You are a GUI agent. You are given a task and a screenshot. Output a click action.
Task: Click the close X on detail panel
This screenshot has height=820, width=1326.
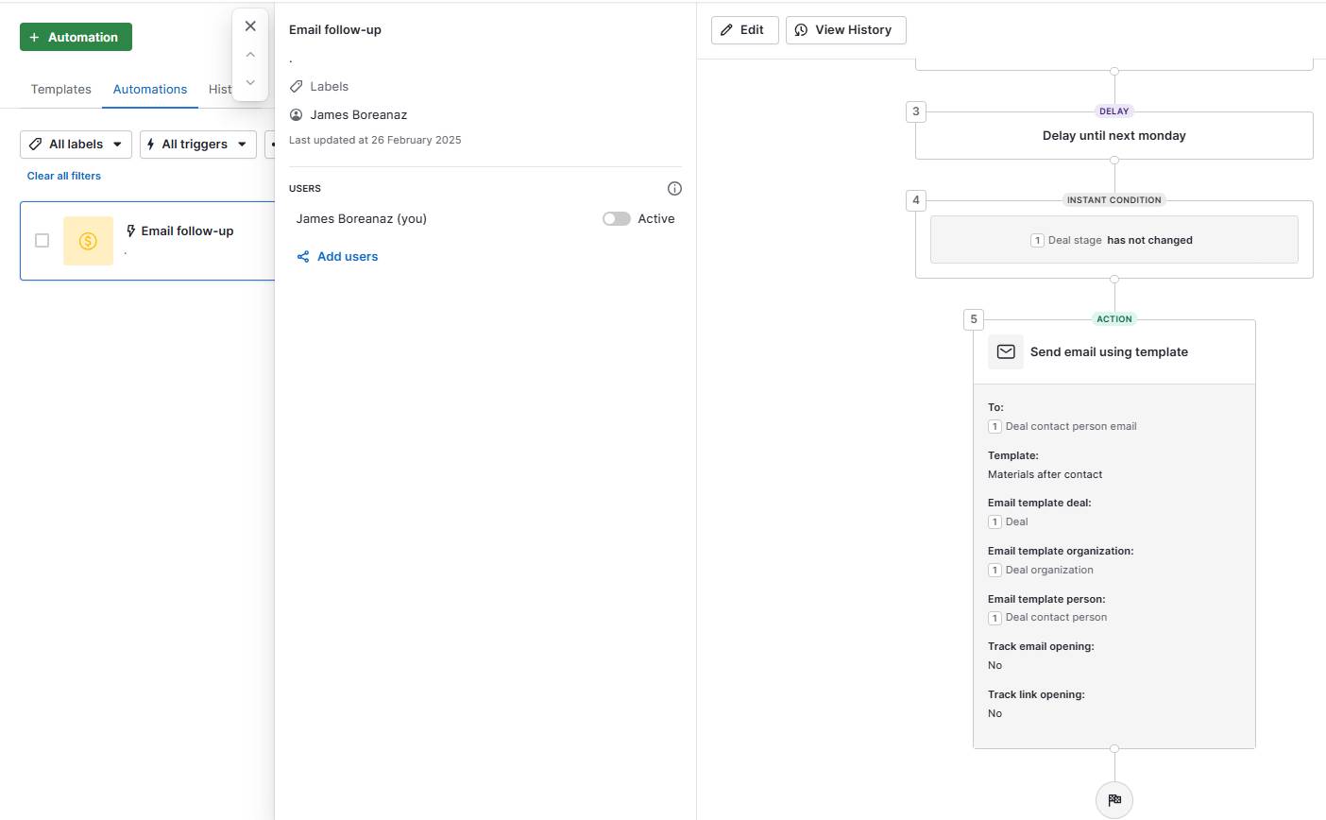click(x=250, y=26)
